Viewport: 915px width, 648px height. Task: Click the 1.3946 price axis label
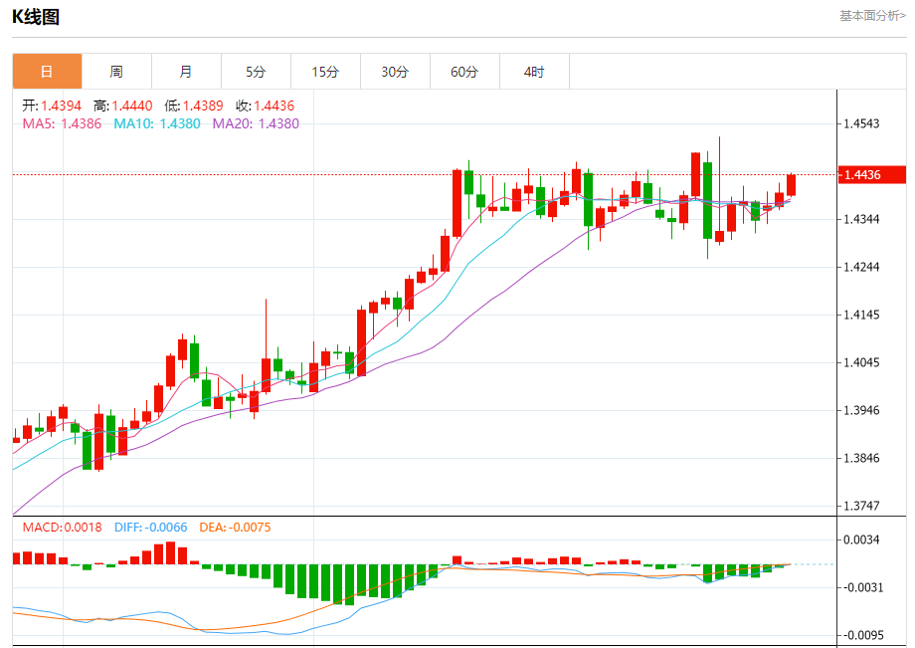coord(861,410)
